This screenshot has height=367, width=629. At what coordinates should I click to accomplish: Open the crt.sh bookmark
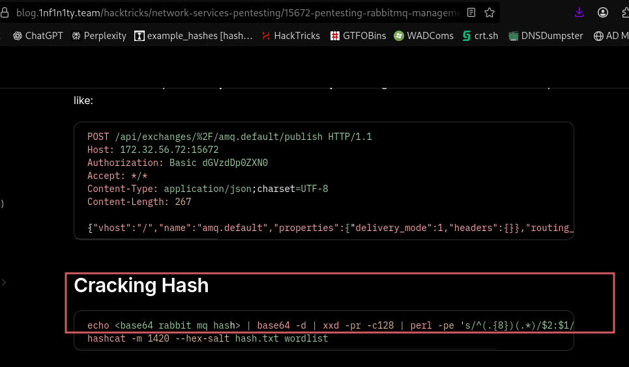coord(480,36)
